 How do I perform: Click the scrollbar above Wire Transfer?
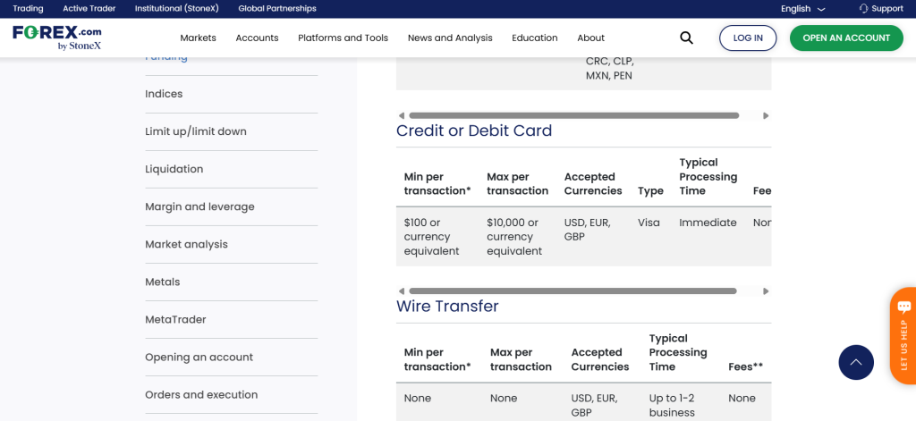573,290
